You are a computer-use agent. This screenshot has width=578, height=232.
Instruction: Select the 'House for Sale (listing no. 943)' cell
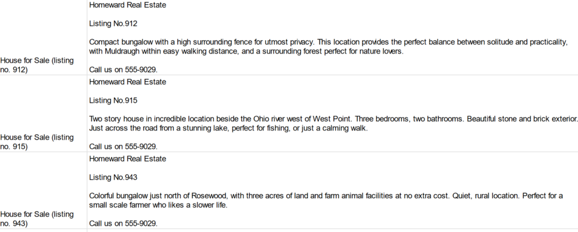coord(43,190)
